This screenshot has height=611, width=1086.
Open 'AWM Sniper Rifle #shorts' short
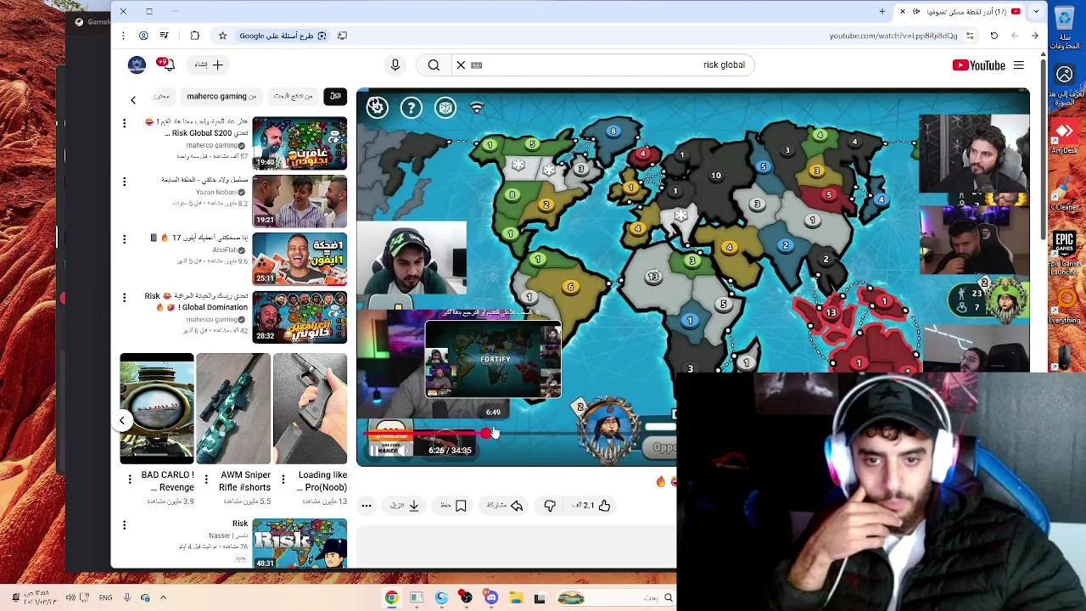click(x=233, y=408)
